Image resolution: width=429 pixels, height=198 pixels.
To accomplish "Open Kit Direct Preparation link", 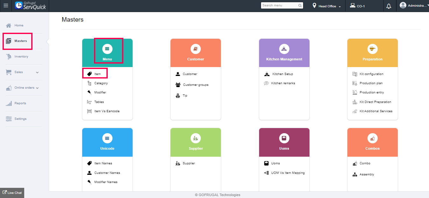I will click(x=375, y=102).
